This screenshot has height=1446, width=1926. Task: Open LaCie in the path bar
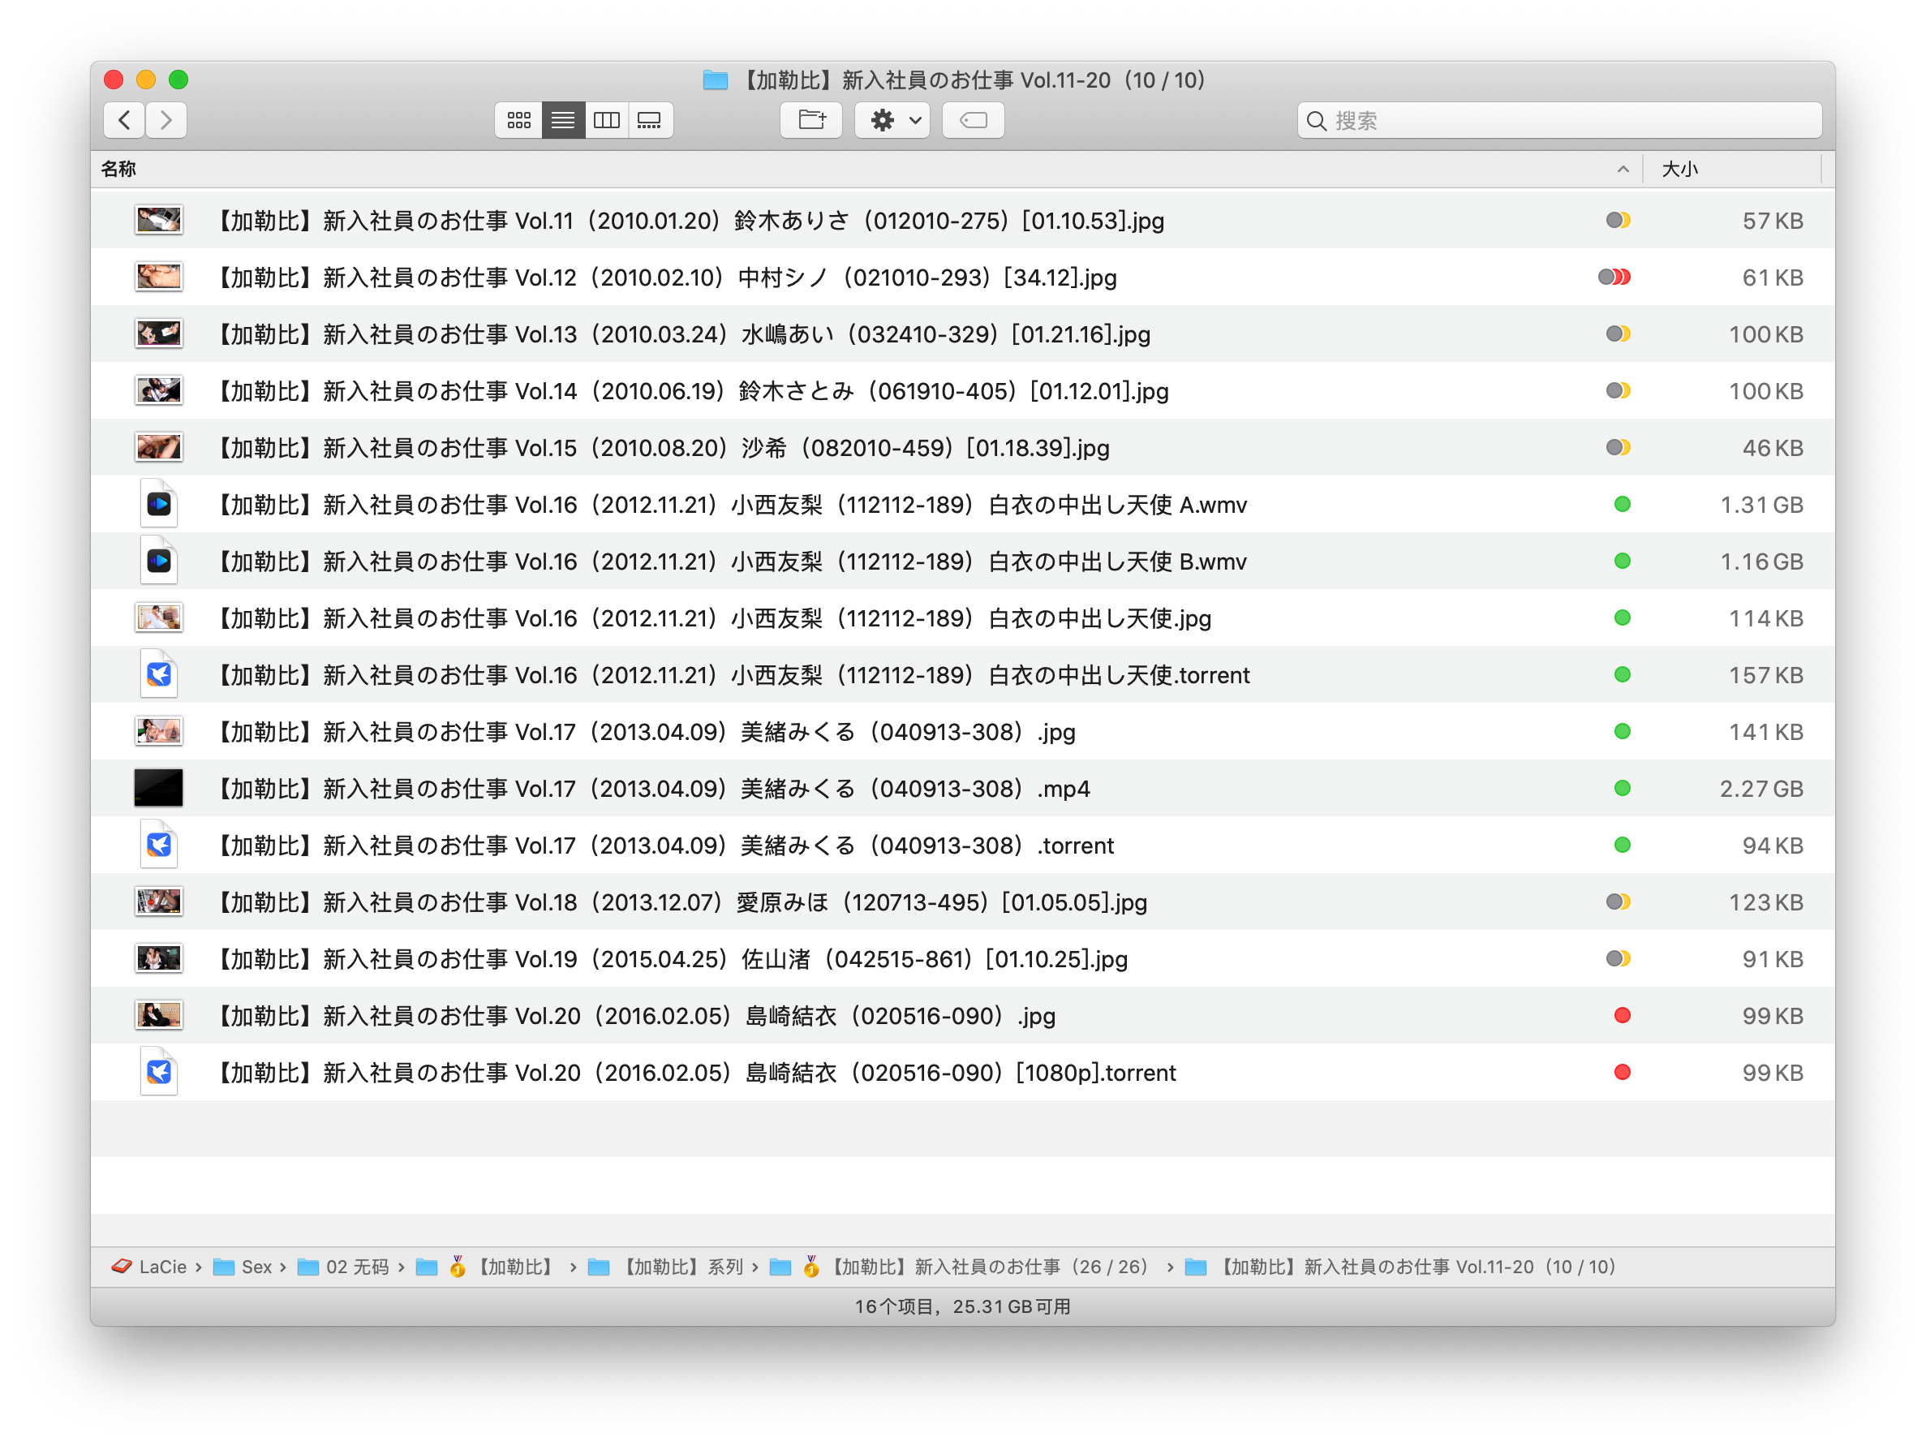(x=162, y=1267)
